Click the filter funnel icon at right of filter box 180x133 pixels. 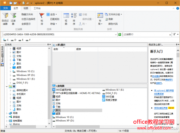tap(174, 34)
